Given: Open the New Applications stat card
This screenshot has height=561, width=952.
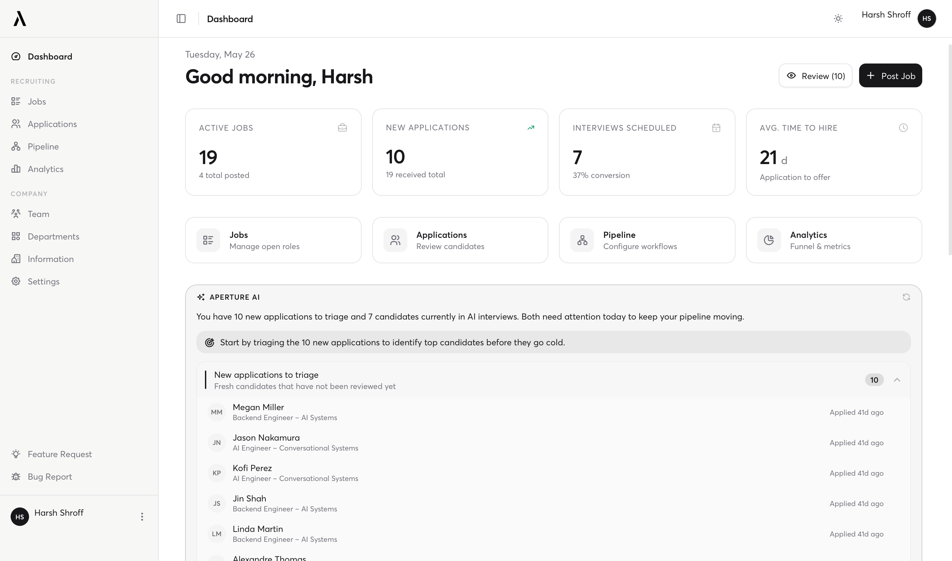Looking at the screenshot, I should (460, 152).
